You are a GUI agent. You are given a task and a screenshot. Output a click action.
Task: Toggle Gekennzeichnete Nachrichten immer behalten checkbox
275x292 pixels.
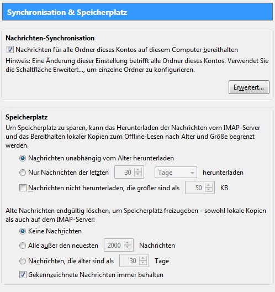click(x=23, y=275)
